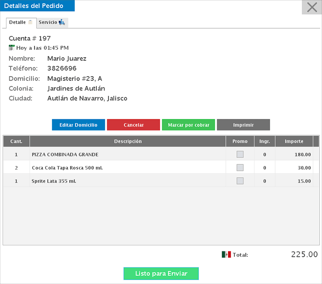Click the Ingr. column header
The image size is (322, 284).
(x=265, y=141)
